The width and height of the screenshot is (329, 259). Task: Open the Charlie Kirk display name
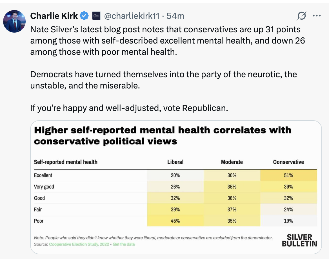coord(54,16)
